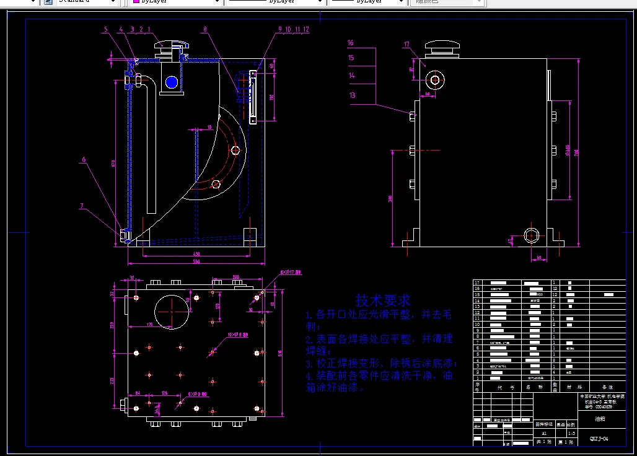Screen dimensions: 637x456
Task: Select the 图样标记 cell in title block
Action: coord(543,424)
